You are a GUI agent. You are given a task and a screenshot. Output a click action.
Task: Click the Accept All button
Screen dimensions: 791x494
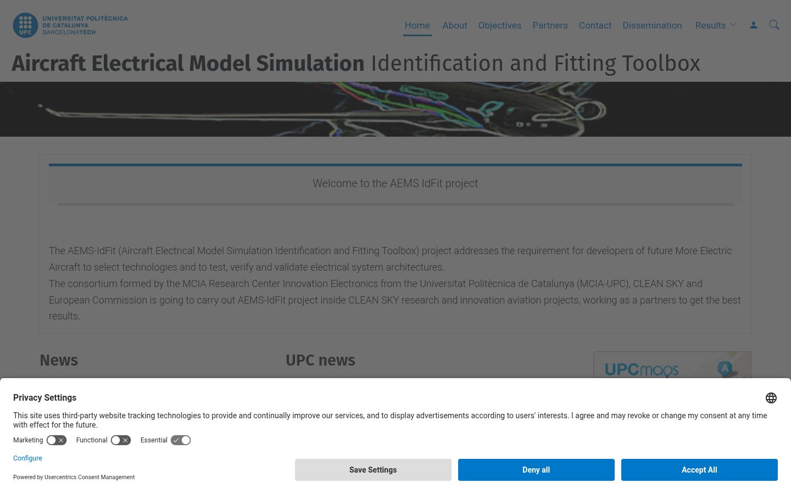pyautogui.click(x=699, y=470)
